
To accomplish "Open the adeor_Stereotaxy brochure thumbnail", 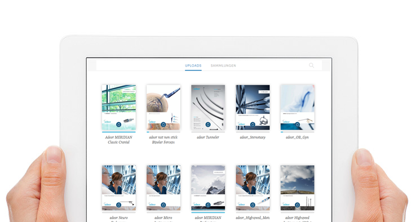I will pos(253,108).
